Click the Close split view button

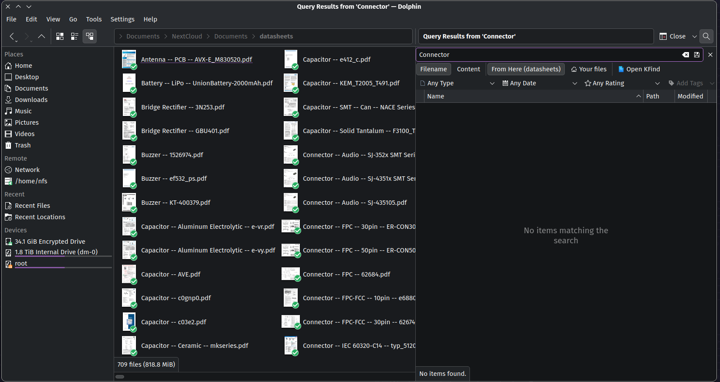(x=672, y=36)
